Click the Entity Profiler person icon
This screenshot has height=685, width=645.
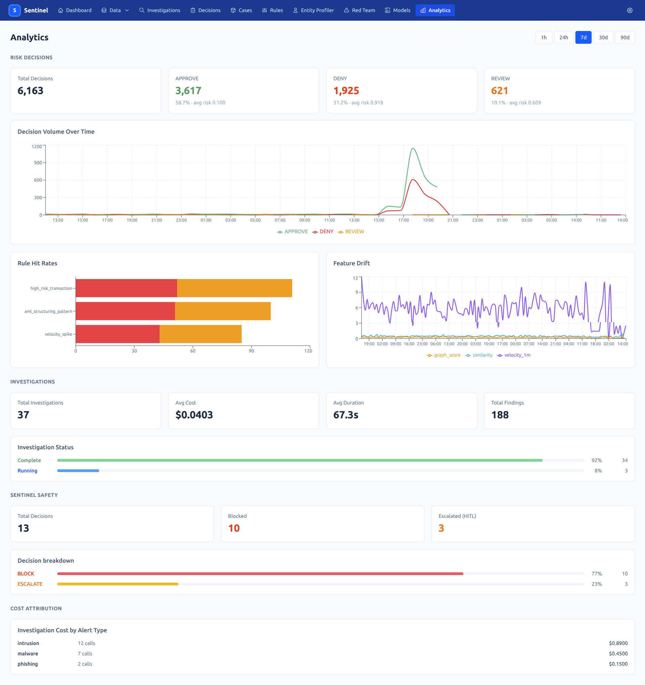[x=296, y=10]
